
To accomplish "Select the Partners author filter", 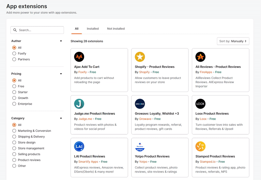I will [14, 59].
